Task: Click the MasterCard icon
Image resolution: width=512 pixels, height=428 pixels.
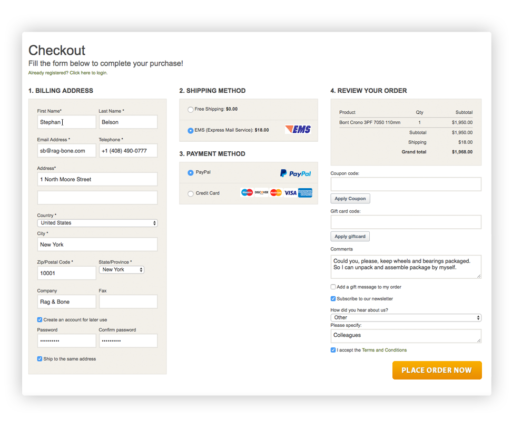Action: [276, 193]
